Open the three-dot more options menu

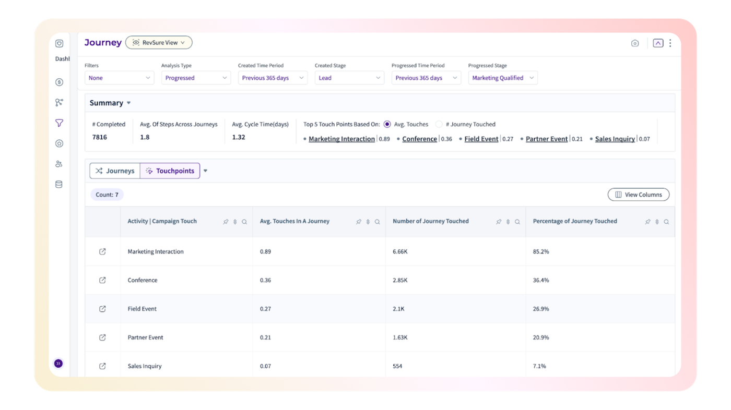670,43
